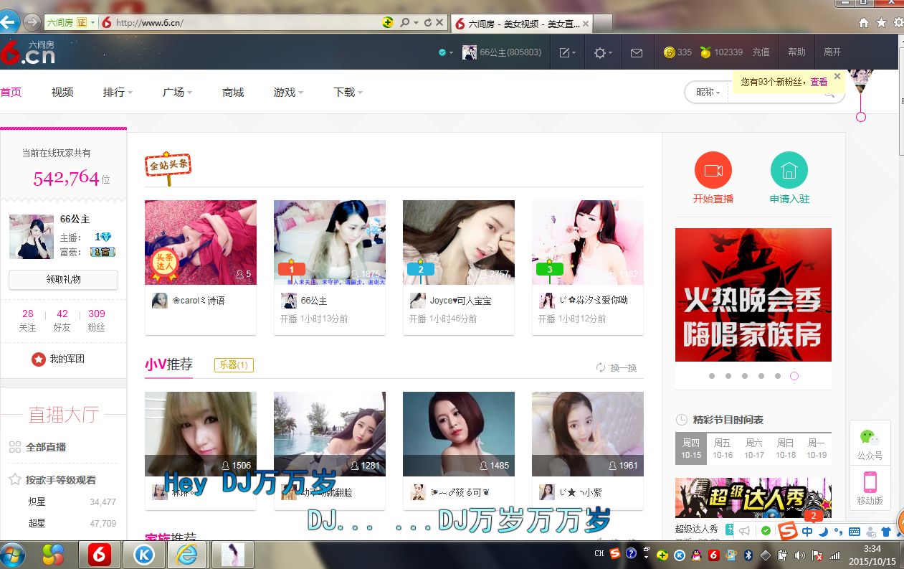Refresh the page using the address bar reload icon
This screenshot has height=569, width=904.
tap(428, 23)
